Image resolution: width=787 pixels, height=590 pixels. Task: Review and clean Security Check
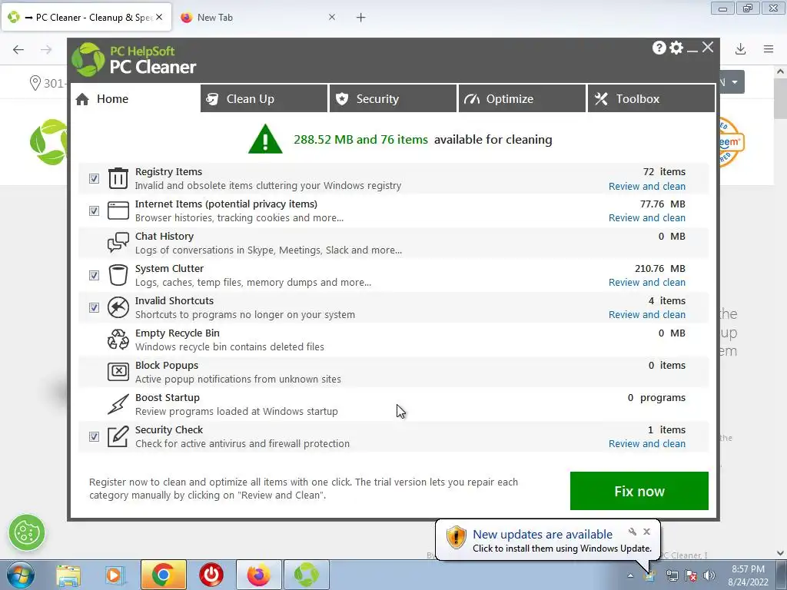click(x=647, y=443)
